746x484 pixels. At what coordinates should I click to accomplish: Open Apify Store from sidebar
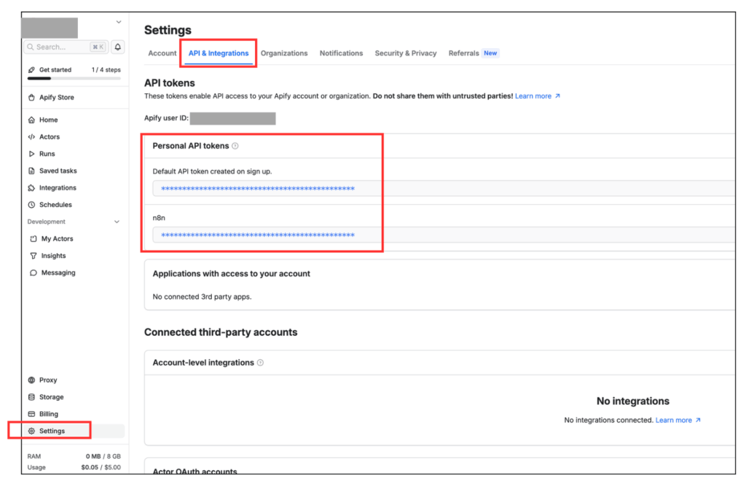click(x=56, y=97)
